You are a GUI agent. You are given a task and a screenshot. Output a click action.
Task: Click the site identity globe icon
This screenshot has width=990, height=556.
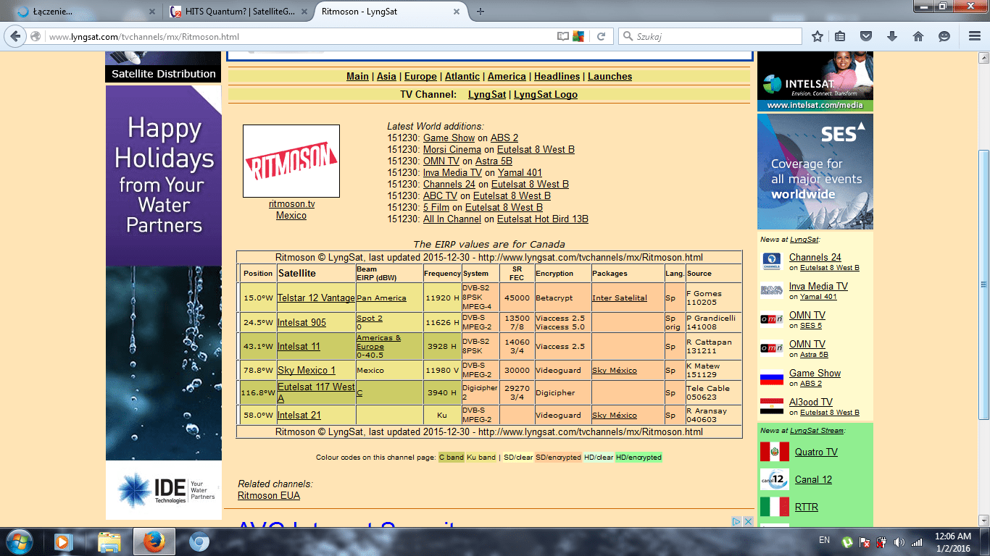tap(36, 36)
